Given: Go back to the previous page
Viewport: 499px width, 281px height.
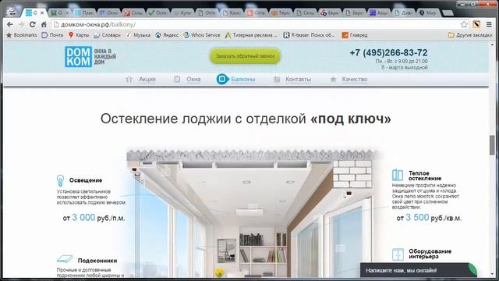Looking at the screenshot, I should (10, 24).
